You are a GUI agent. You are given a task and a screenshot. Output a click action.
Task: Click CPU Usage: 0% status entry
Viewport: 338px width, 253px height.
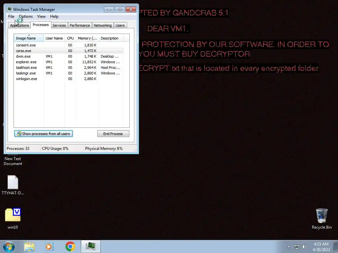coord(55,149)
